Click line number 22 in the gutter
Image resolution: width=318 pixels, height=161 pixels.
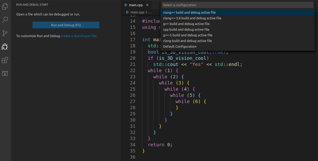(132, 71)
